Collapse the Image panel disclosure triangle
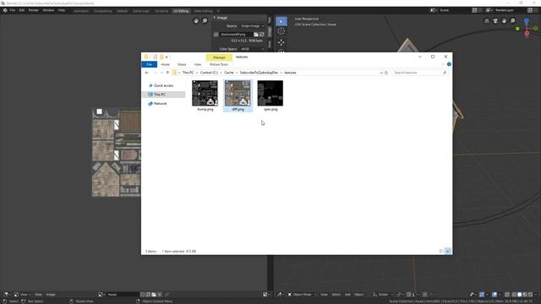This screenshot has width=541, height=304. 214,18
